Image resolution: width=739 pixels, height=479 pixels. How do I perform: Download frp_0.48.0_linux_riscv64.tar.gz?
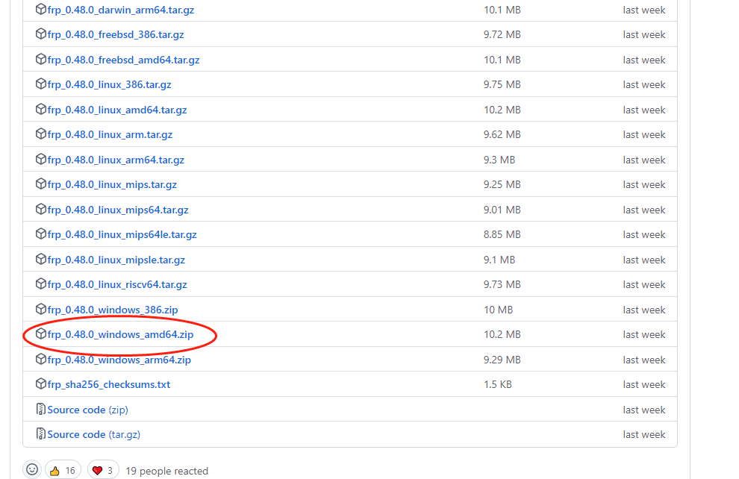coord(117,284)
